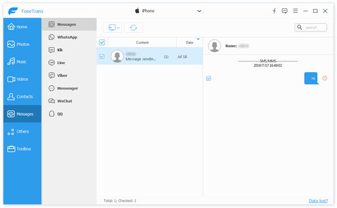Click the Export to PC icon
This screenshot has height=208, width=337.
[x=112, y=28]
